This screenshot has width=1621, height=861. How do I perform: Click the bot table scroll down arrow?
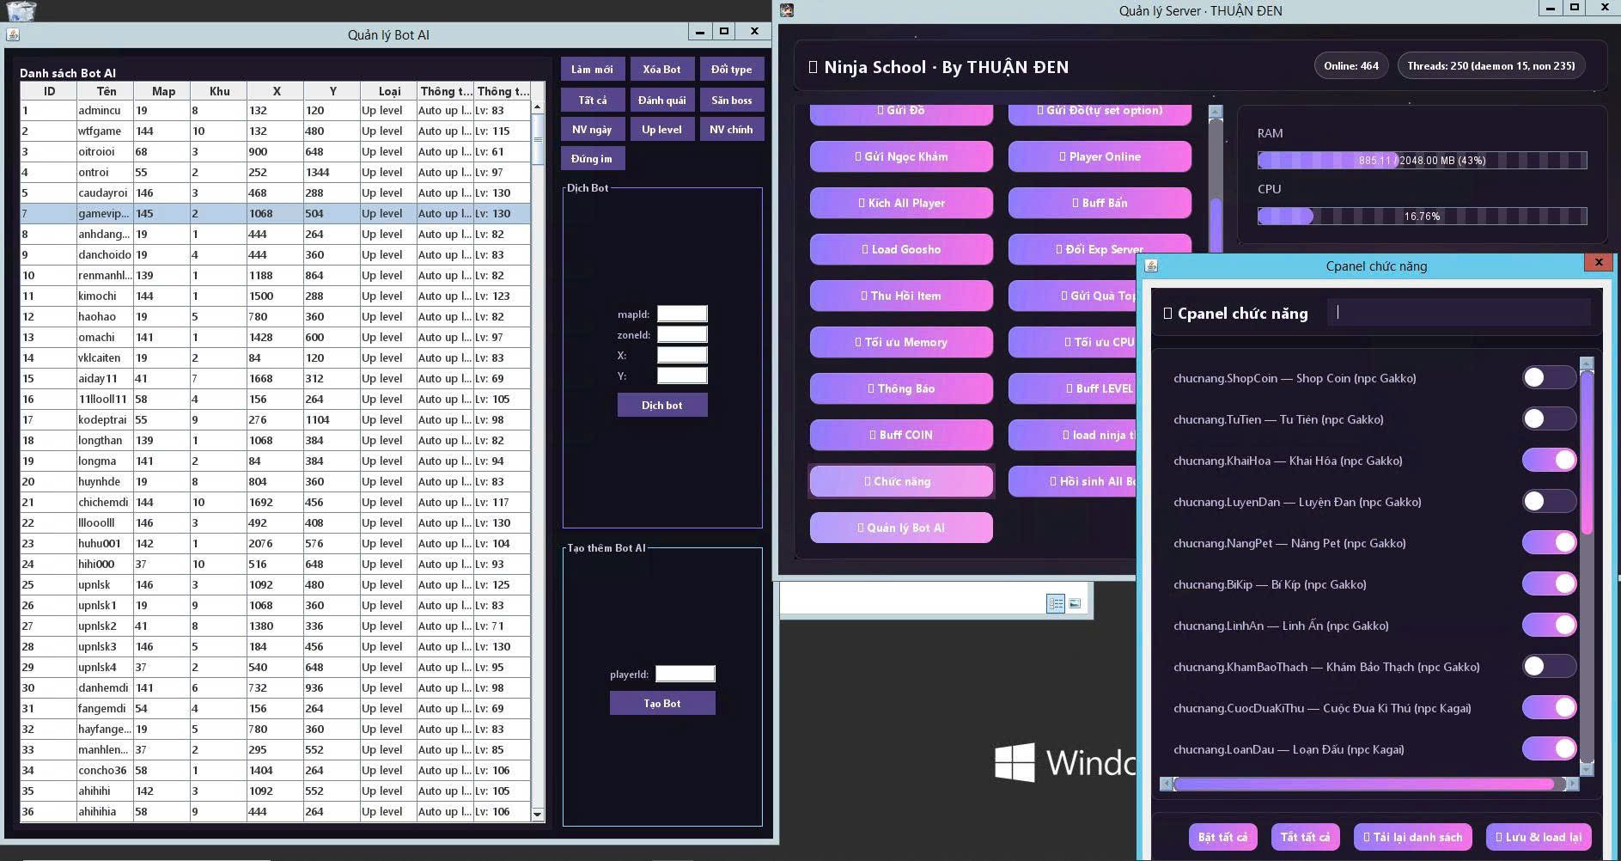[x=538, y=814]
